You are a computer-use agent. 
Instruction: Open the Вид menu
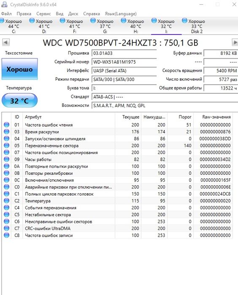pyautogui.click(x=59, y=14)
